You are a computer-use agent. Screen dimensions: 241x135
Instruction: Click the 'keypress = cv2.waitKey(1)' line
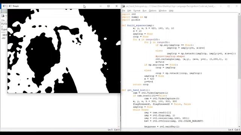coord(162,127)
